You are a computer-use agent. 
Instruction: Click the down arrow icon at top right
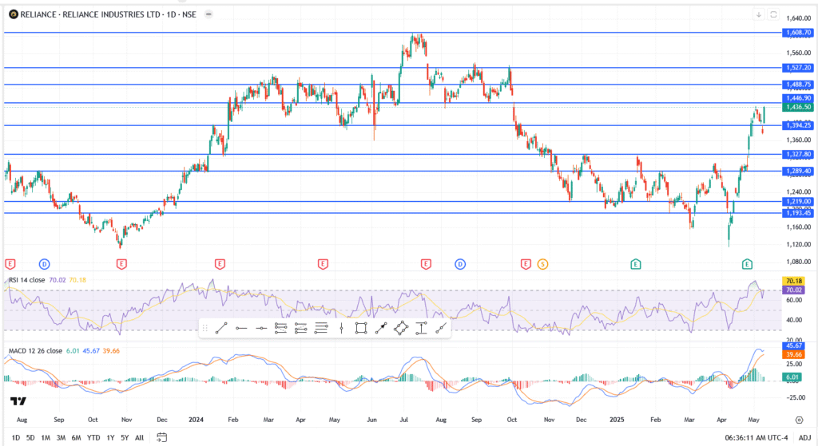click(x=758, y=14)
